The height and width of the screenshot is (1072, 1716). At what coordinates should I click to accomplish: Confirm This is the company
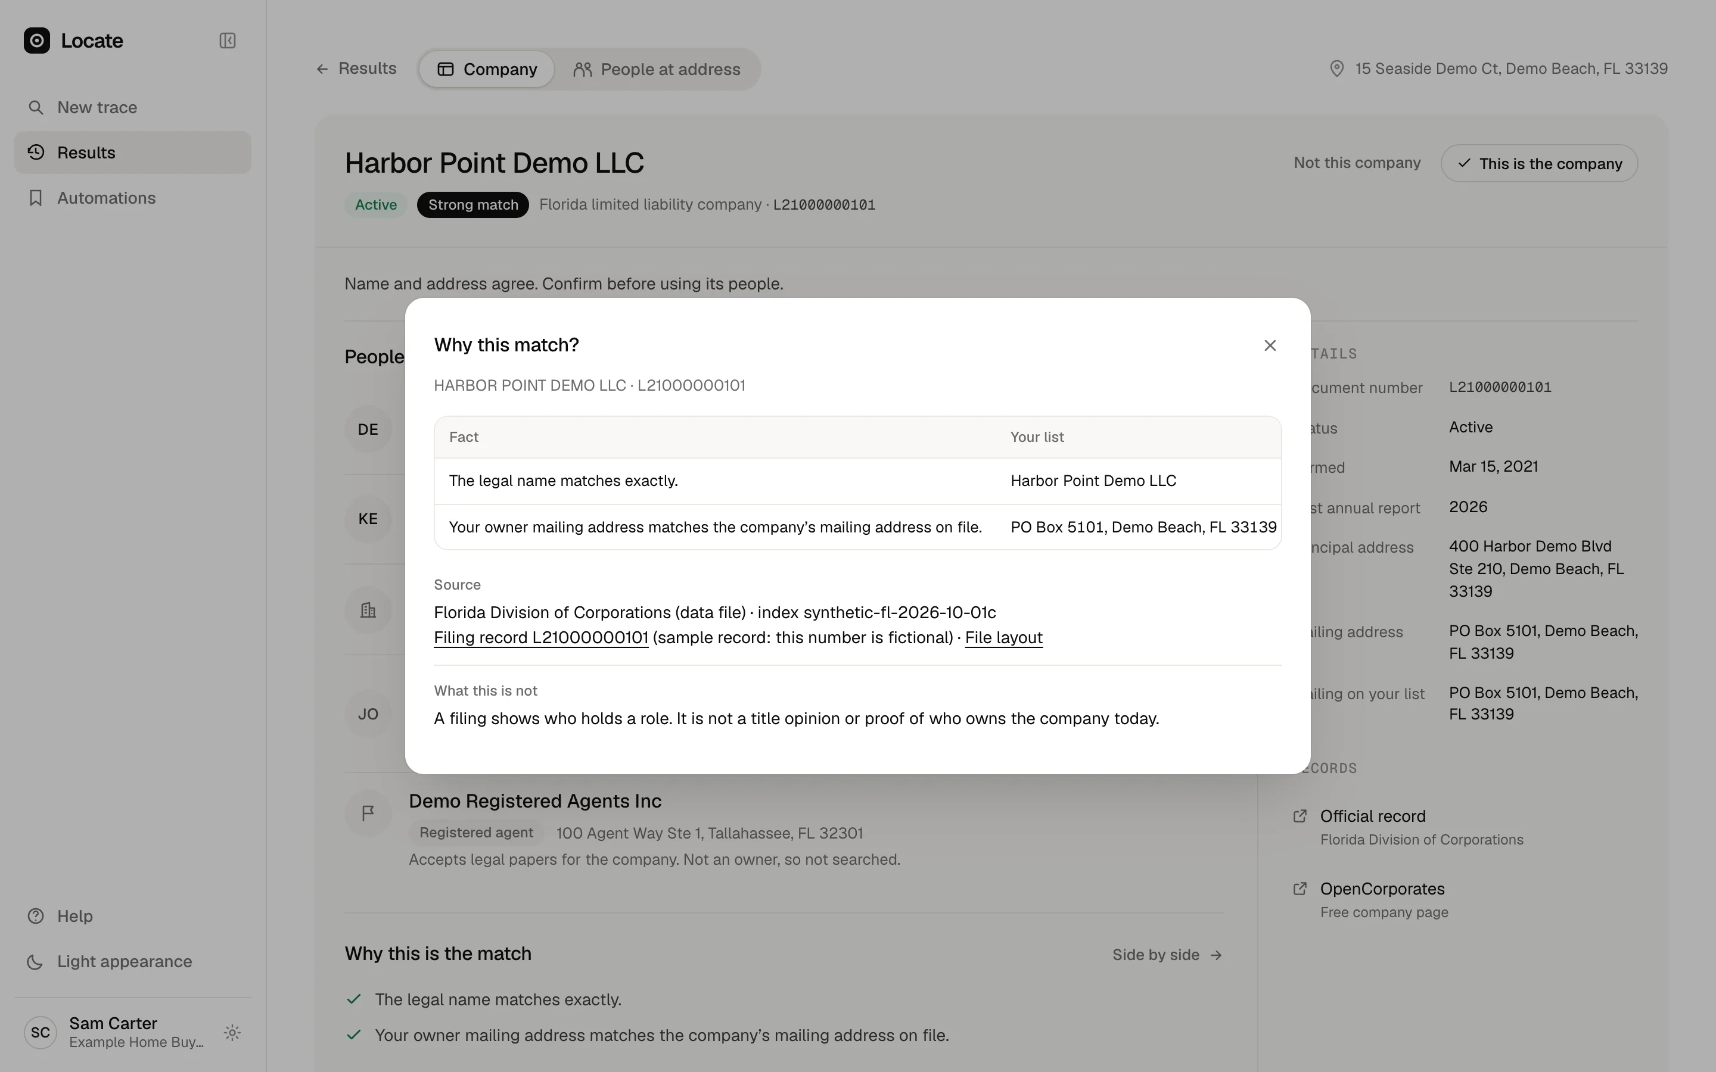click(x=1540, y=163)
